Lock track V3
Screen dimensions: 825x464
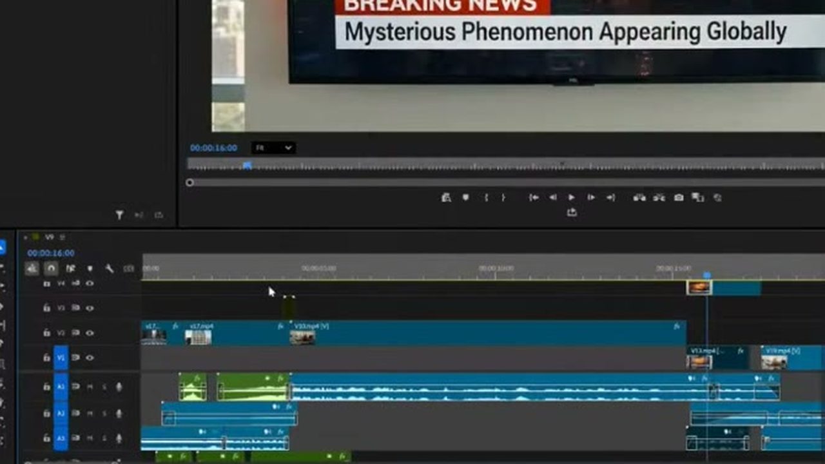point(46,308)
